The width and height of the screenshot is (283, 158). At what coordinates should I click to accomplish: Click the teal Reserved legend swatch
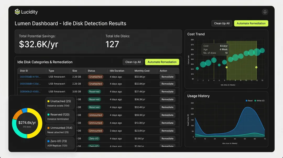[x=48, y=115]
